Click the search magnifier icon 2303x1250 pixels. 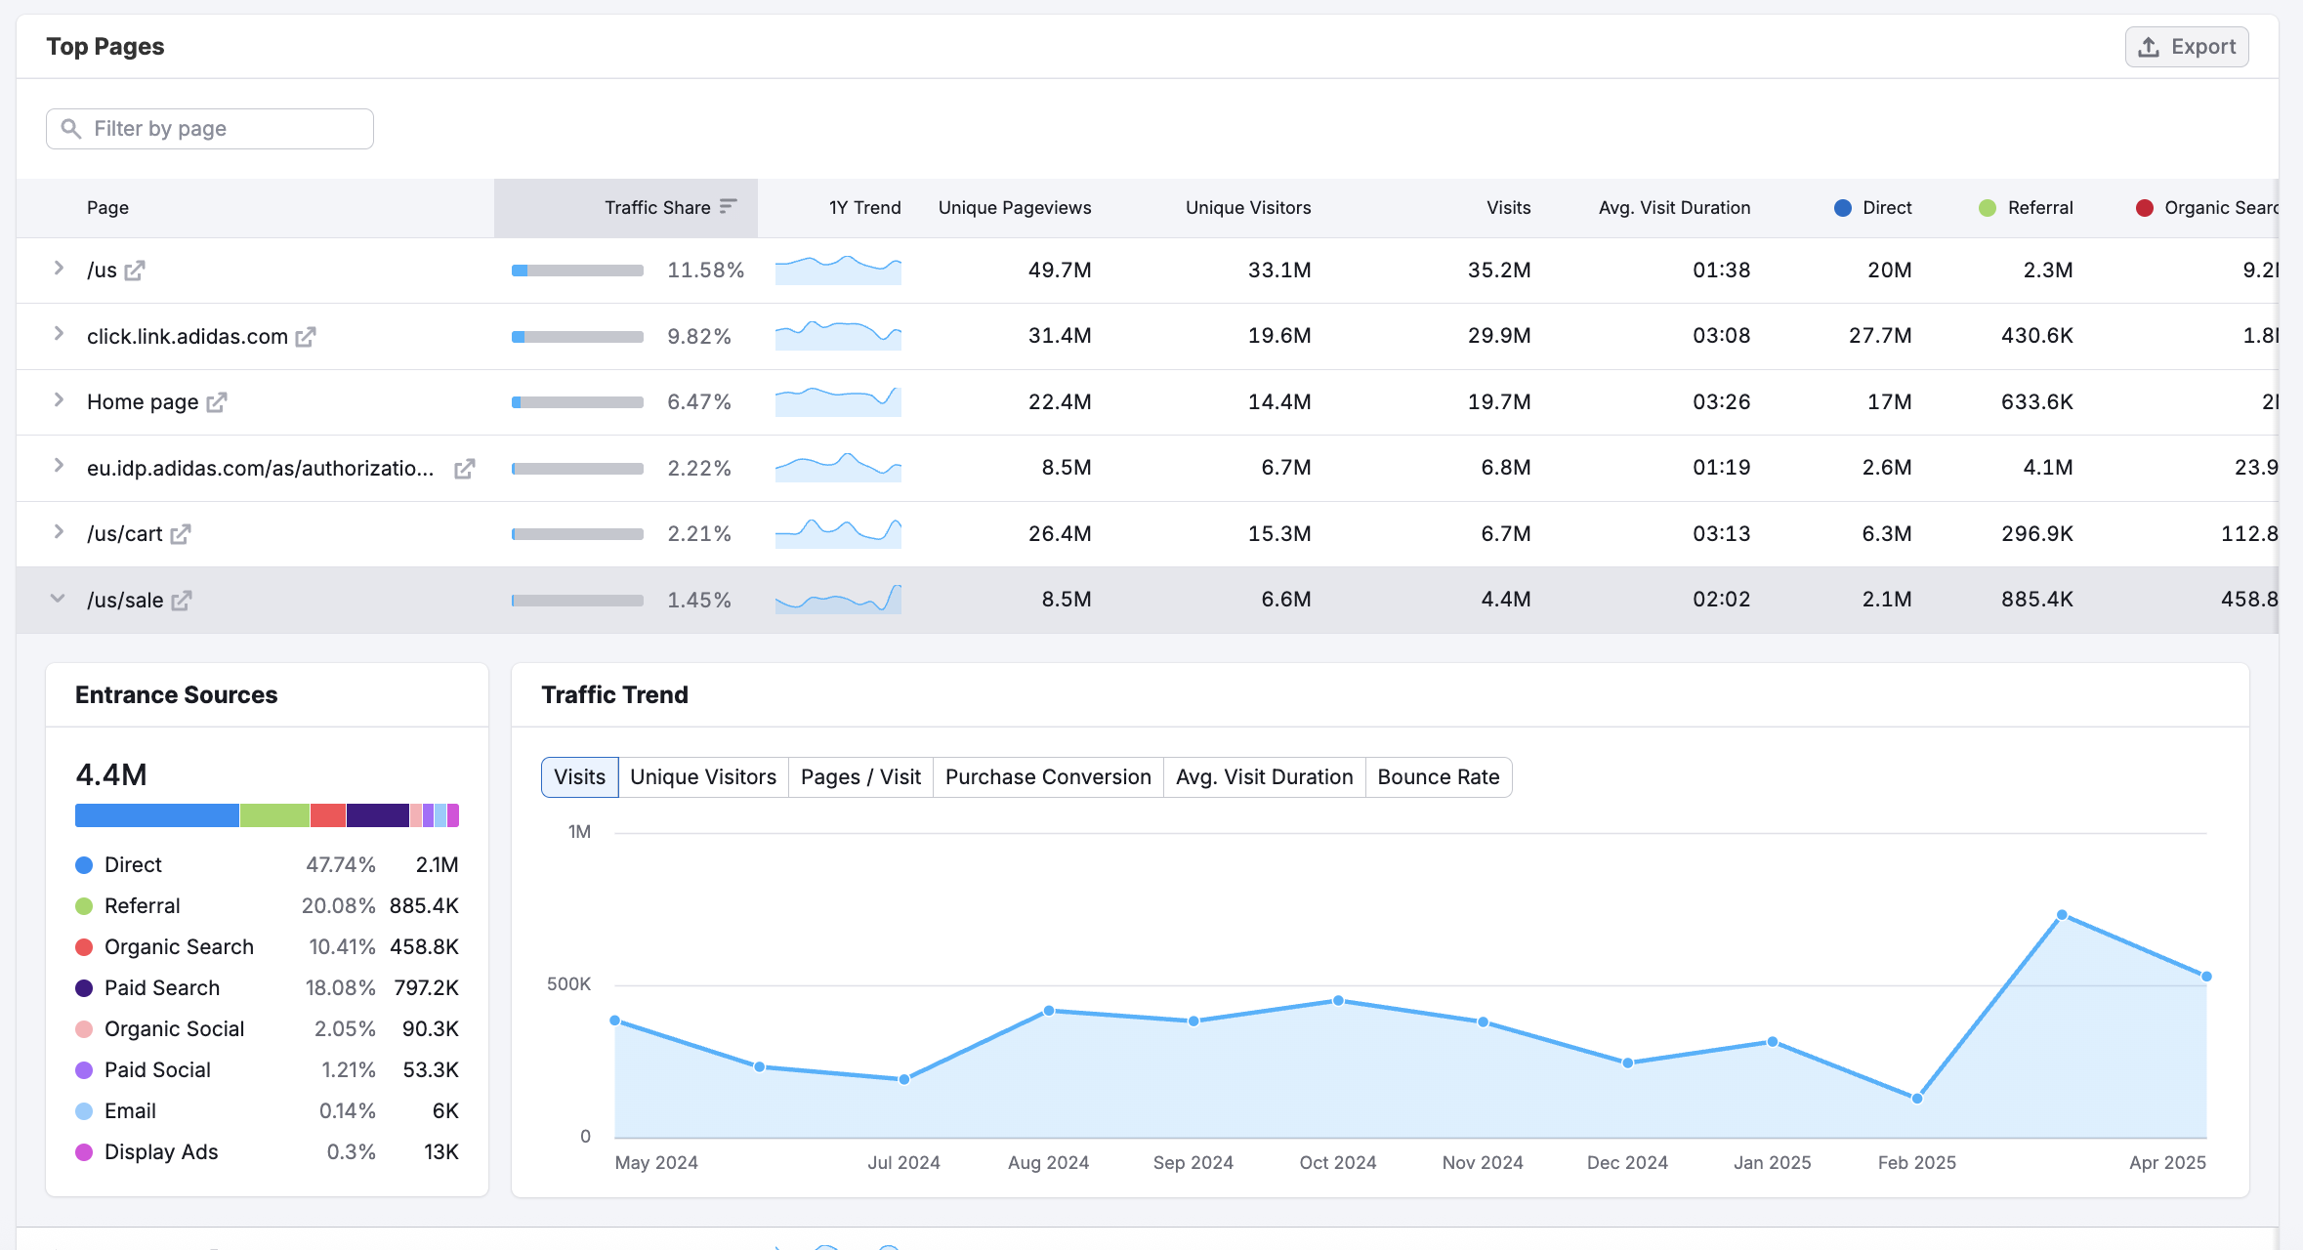click(x=71, y=129)
